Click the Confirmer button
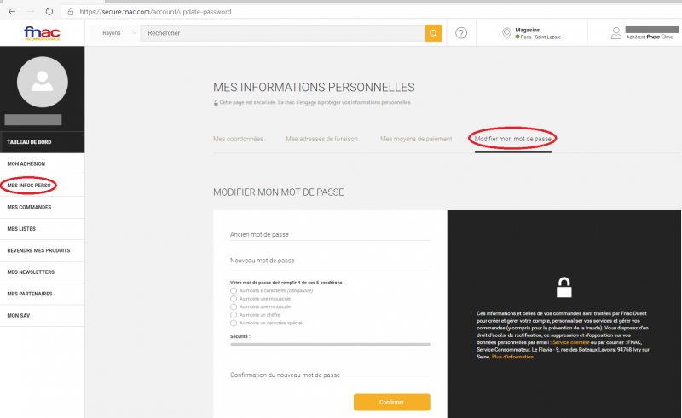This screenshot has width=682, height=418. pyautogui.click(x=392, y=402)
